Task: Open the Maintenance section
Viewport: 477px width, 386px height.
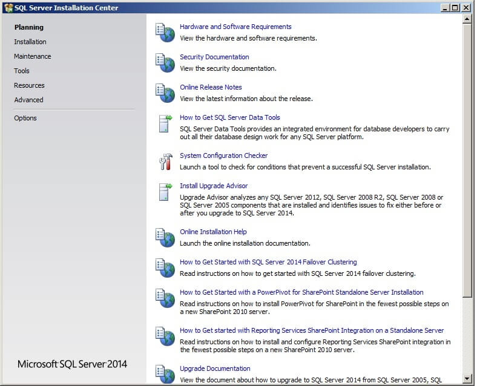Action: tap(33, 56)
